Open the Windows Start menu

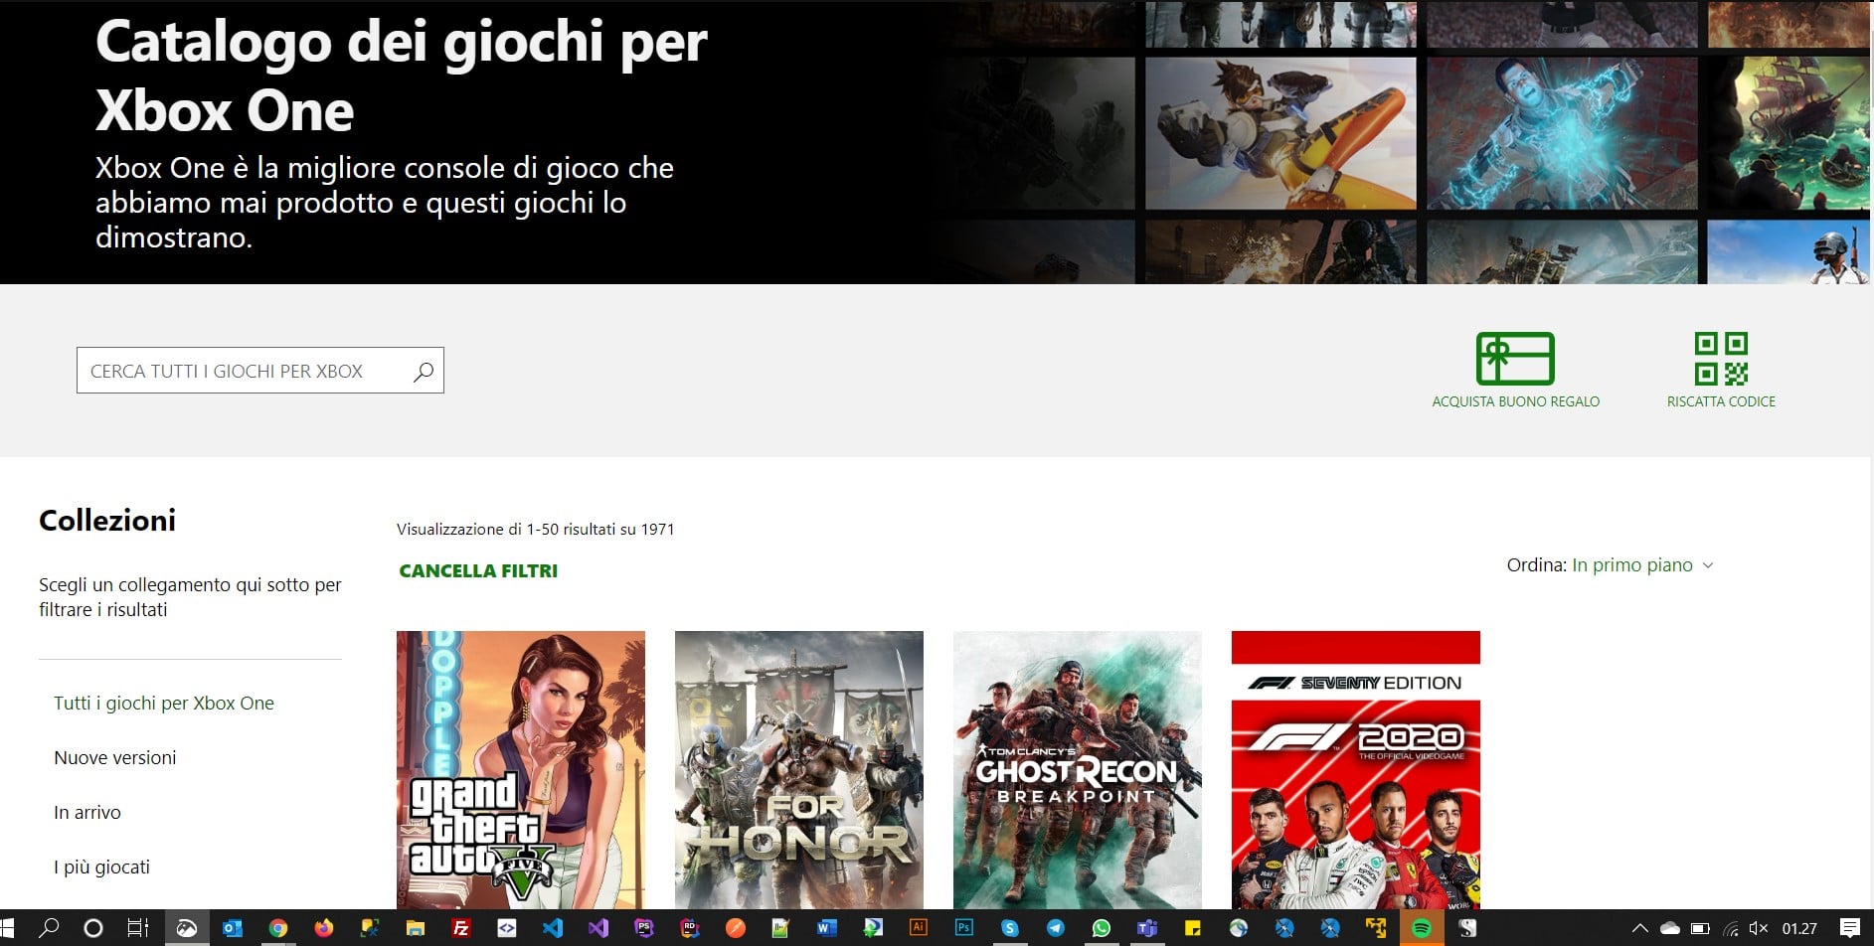tap(8, 928)
